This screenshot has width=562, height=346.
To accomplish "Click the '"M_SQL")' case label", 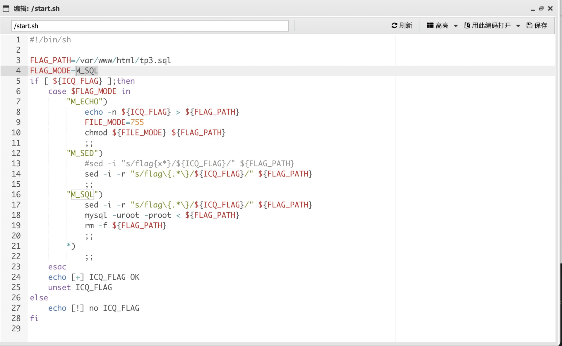I will pyautogui.click(x=85, y=194).
